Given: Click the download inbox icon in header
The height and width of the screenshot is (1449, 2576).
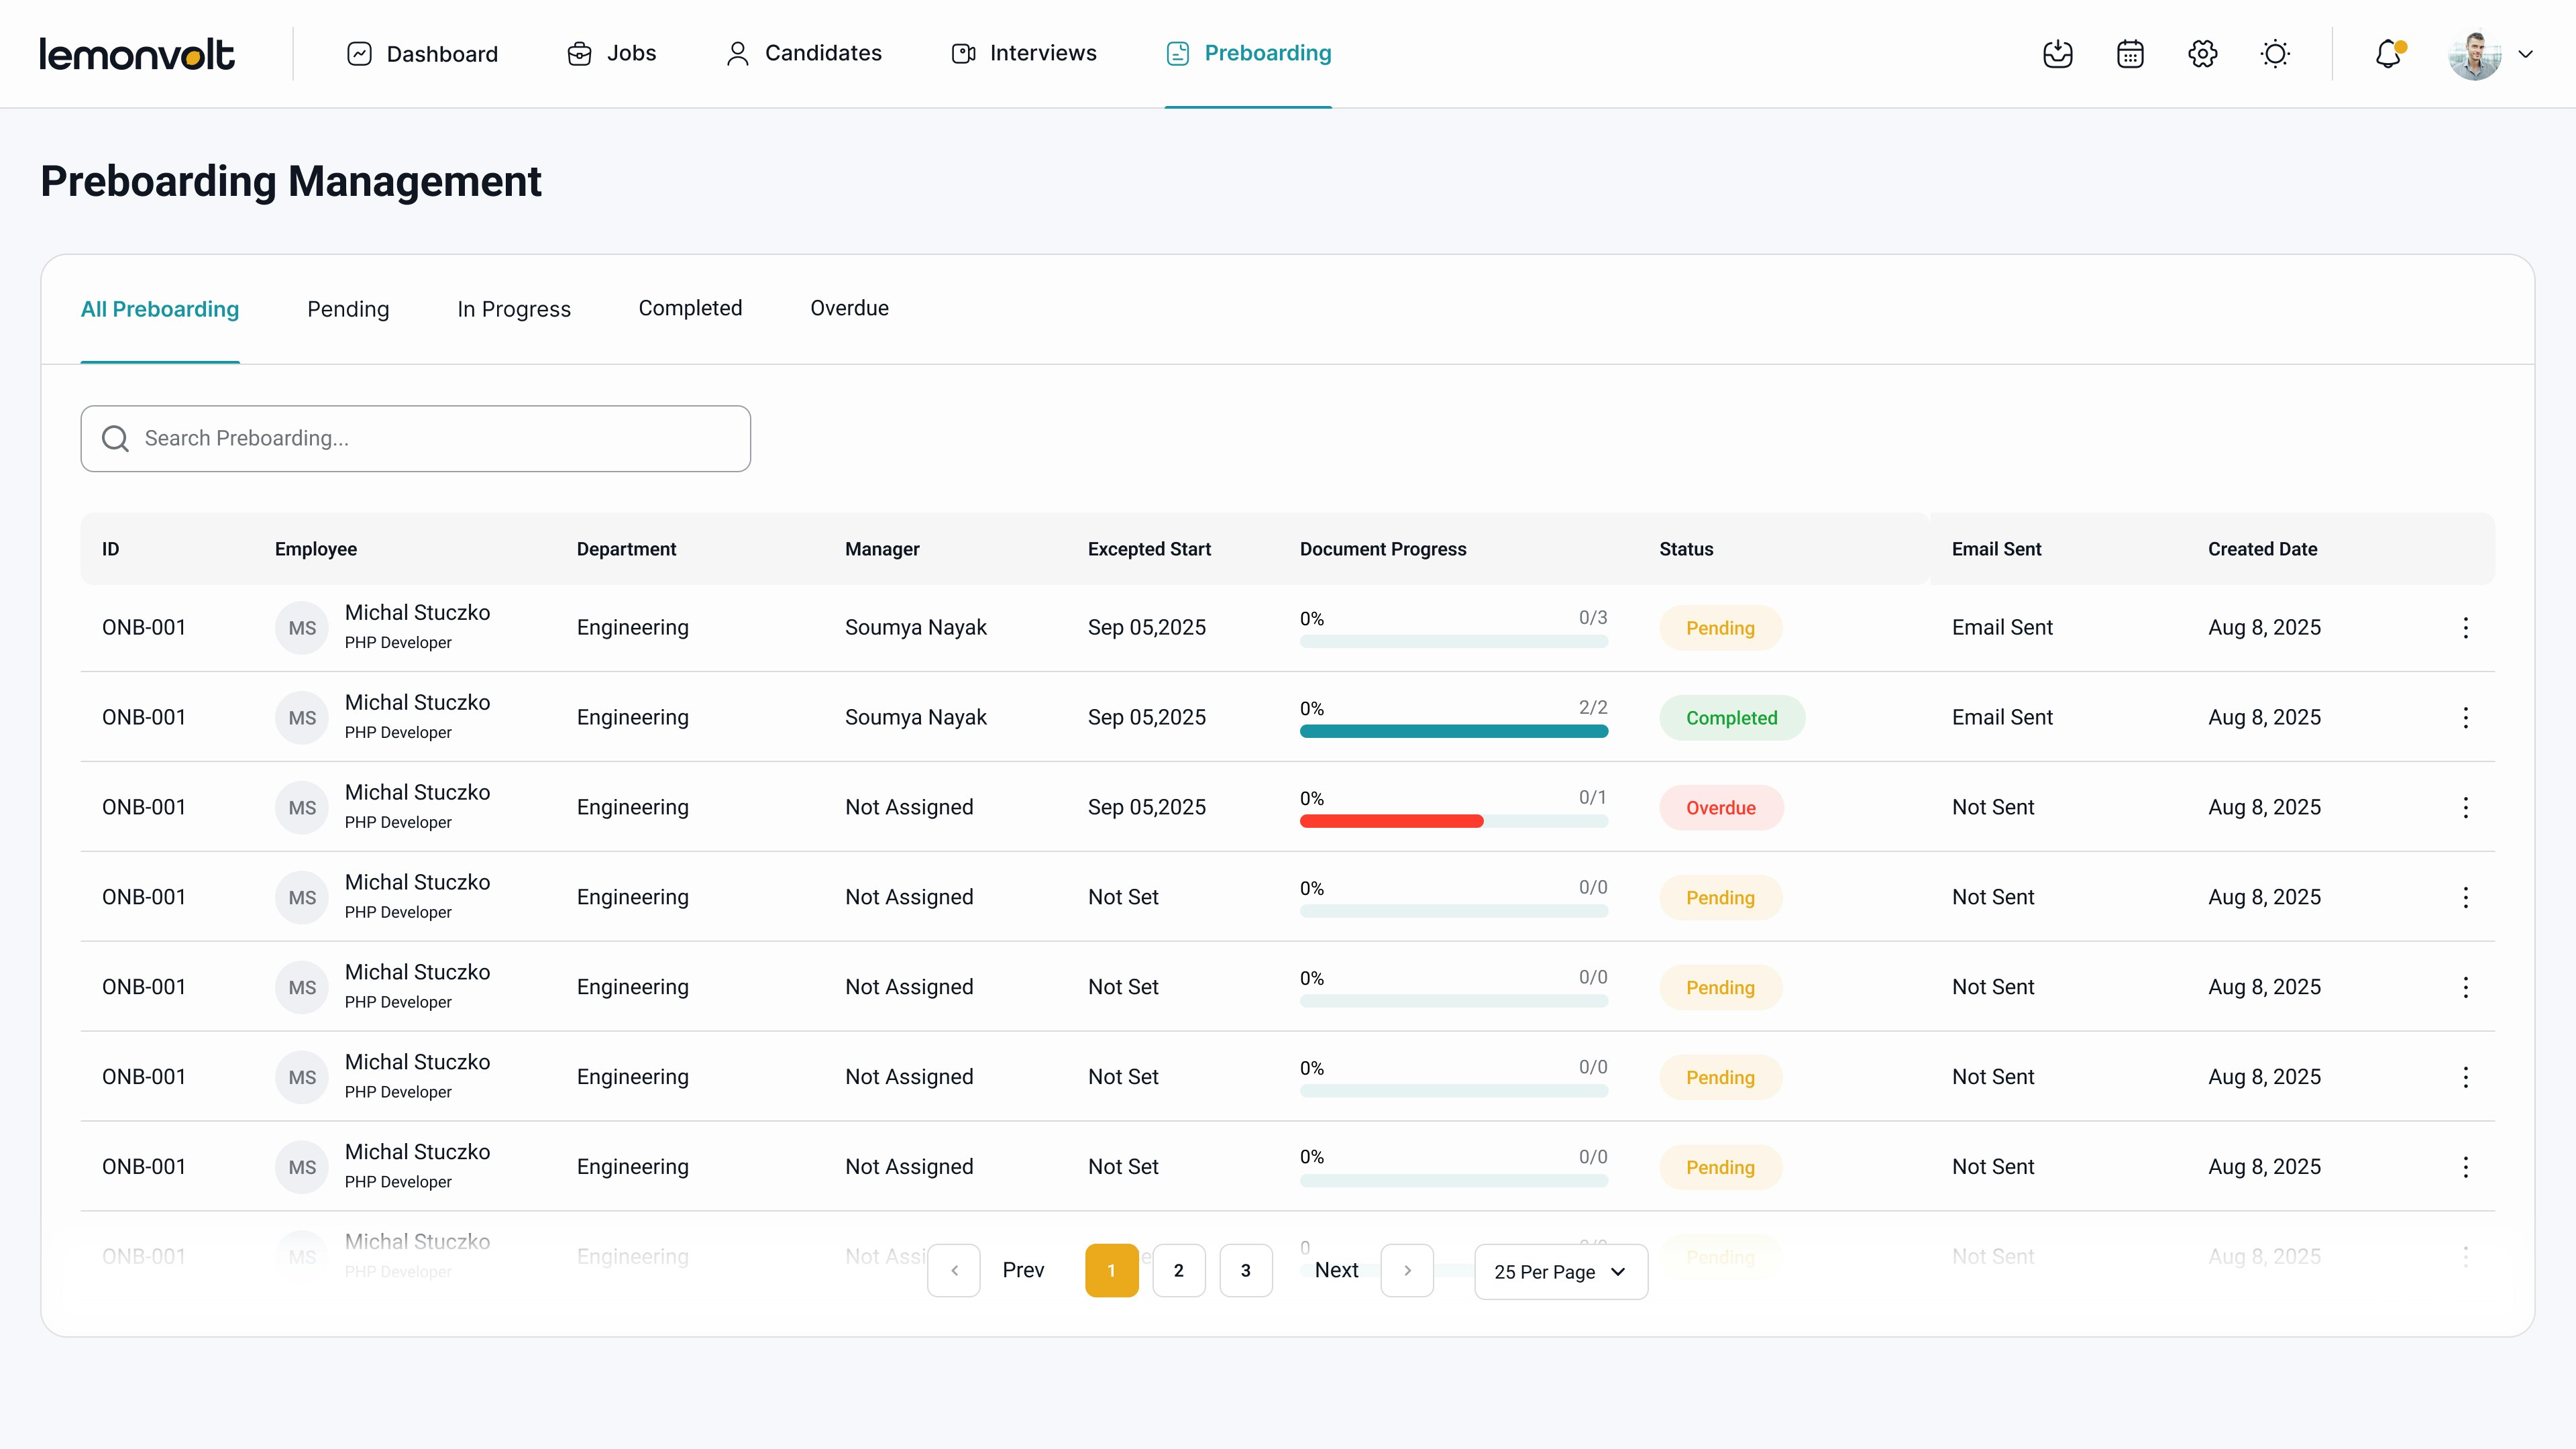Looking at the screenshot, I should point(2057,54).
